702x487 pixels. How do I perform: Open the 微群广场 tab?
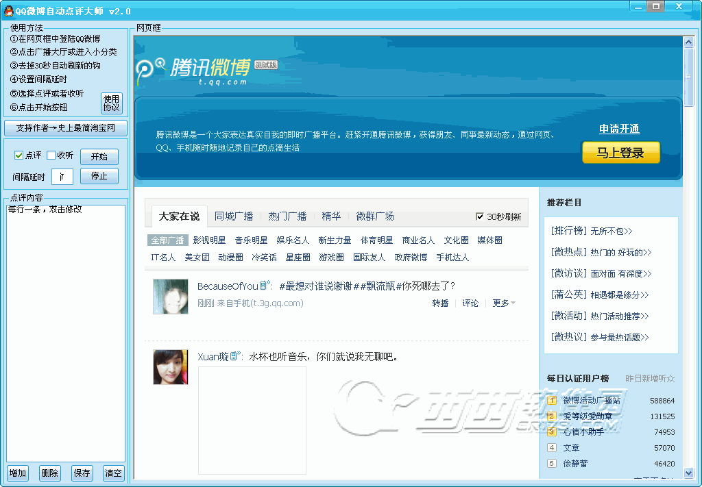[x=375, y=216]
